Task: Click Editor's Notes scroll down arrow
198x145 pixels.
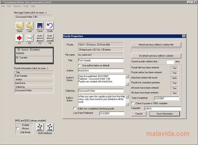Action: [127, 104]
